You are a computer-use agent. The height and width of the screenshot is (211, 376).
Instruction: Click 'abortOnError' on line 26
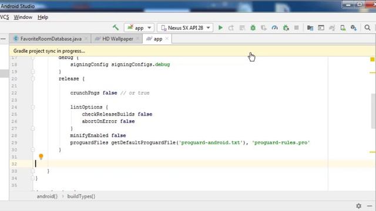(x=99, y=121)
